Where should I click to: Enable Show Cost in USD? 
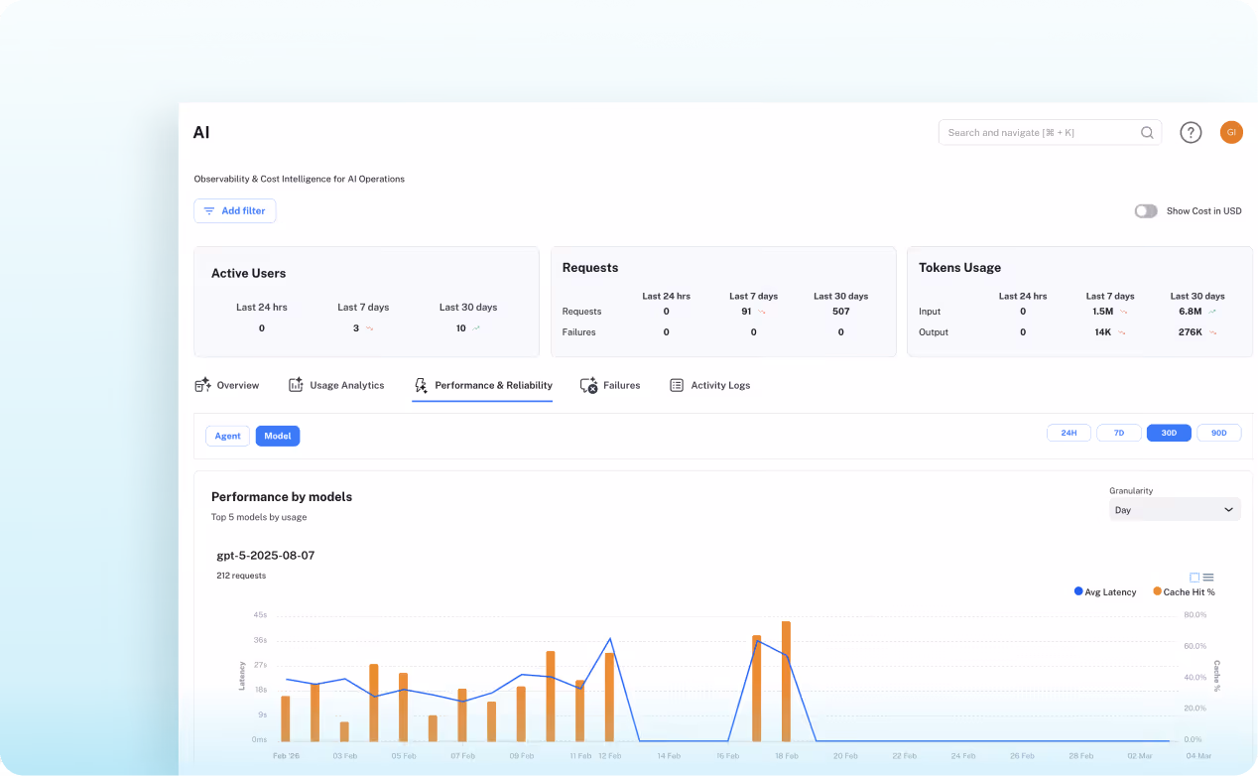coord(1145,210)
